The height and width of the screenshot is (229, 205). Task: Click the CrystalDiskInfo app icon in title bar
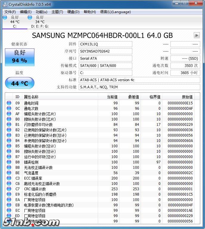tap(5, 4)
